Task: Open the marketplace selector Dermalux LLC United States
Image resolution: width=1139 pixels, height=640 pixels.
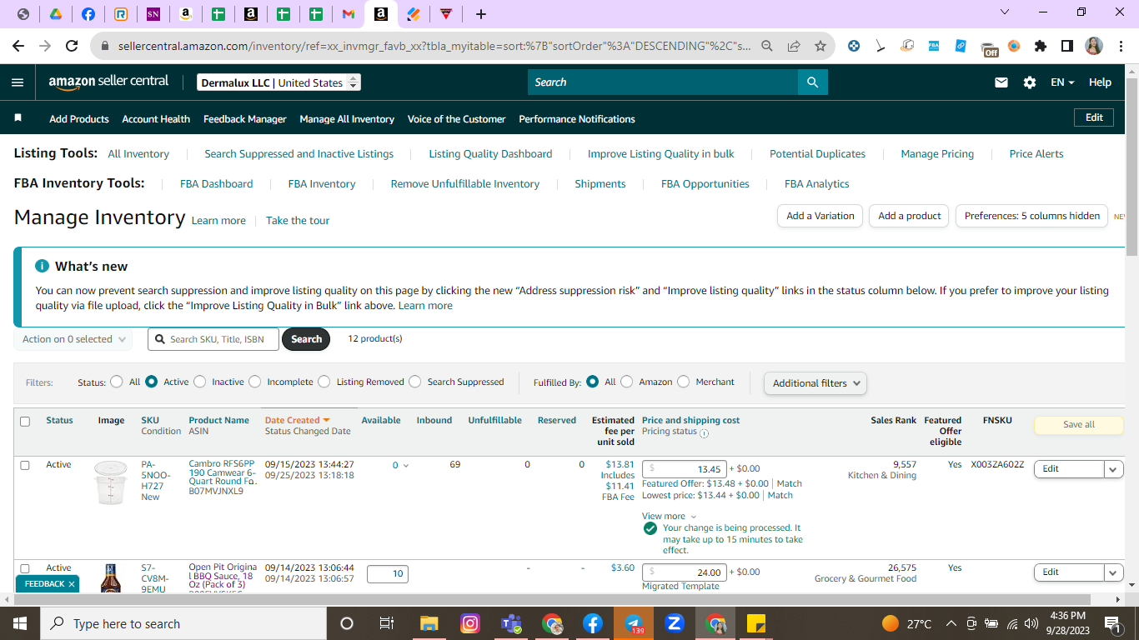Action: 279,82
